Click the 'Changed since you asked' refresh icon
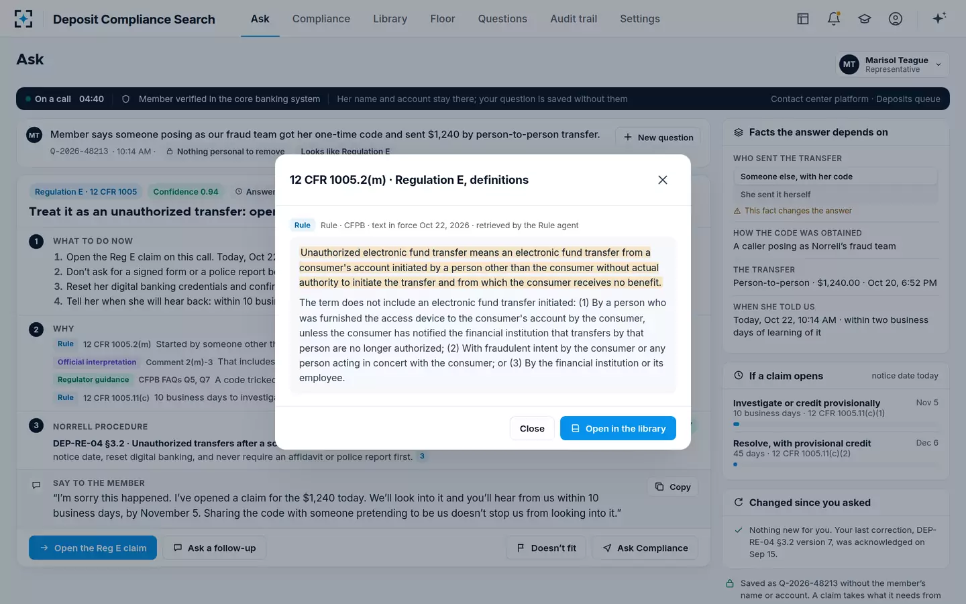Viewport: 966px width, 604px height. click(739, 502)
